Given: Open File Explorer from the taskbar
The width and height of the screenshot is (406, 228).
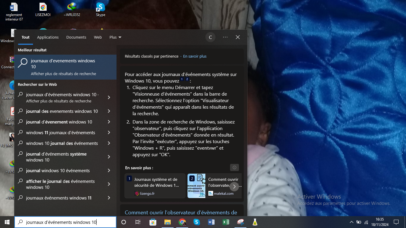Looking at the screenshot, I should point(167,222).
